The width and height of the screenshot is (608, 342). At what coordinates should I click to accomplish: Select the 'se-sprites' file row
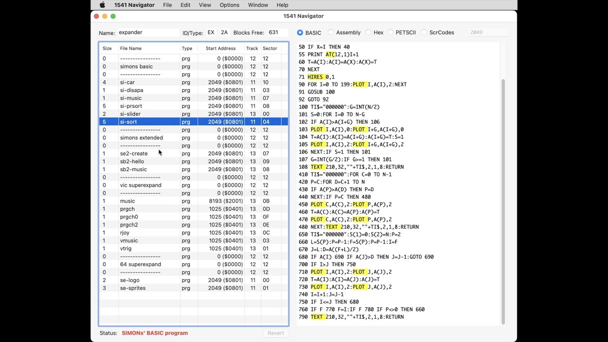click(193, 288)
